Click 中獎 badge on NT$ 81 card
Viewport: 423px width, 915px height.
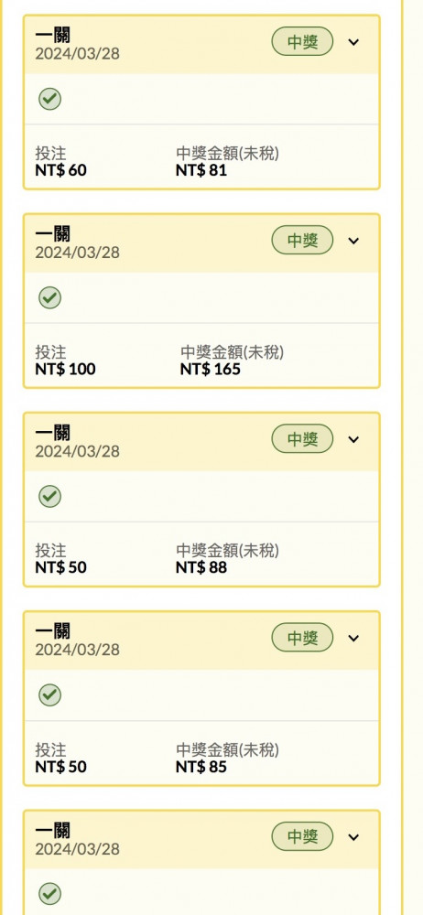click(303, 42)
